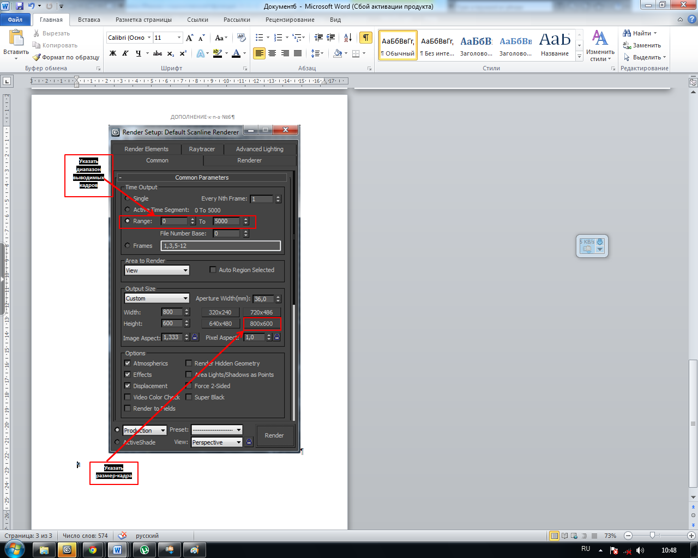Open Word Help question mark icon
The image size is (698, 558).
tap(692, 20)
